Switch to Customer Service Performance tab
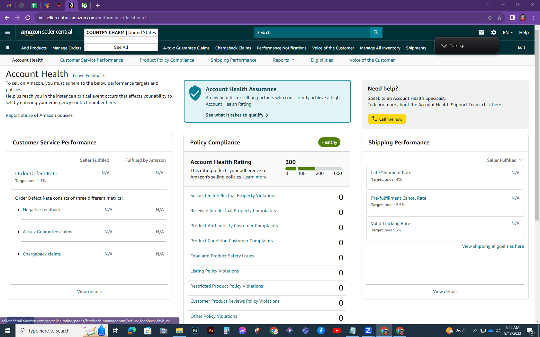 (x=92, y=60)
